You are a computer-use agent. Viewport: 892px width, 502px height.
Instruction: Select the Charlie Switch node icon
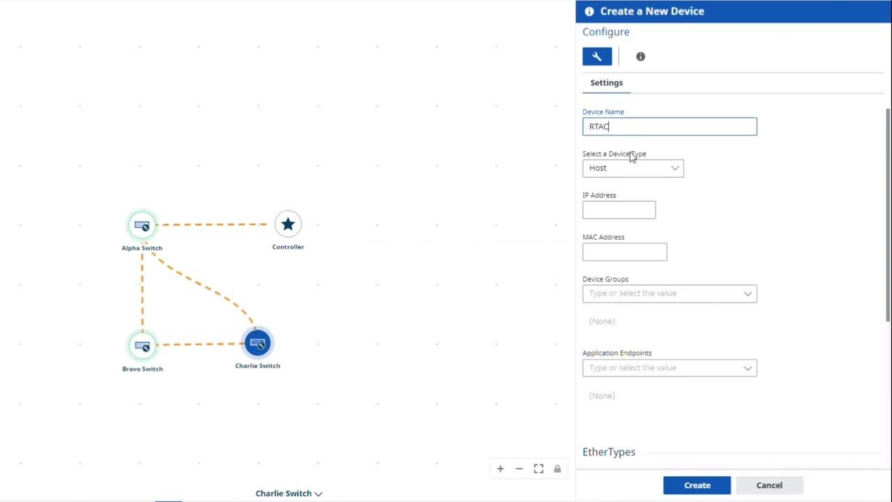tap(258, 343)
